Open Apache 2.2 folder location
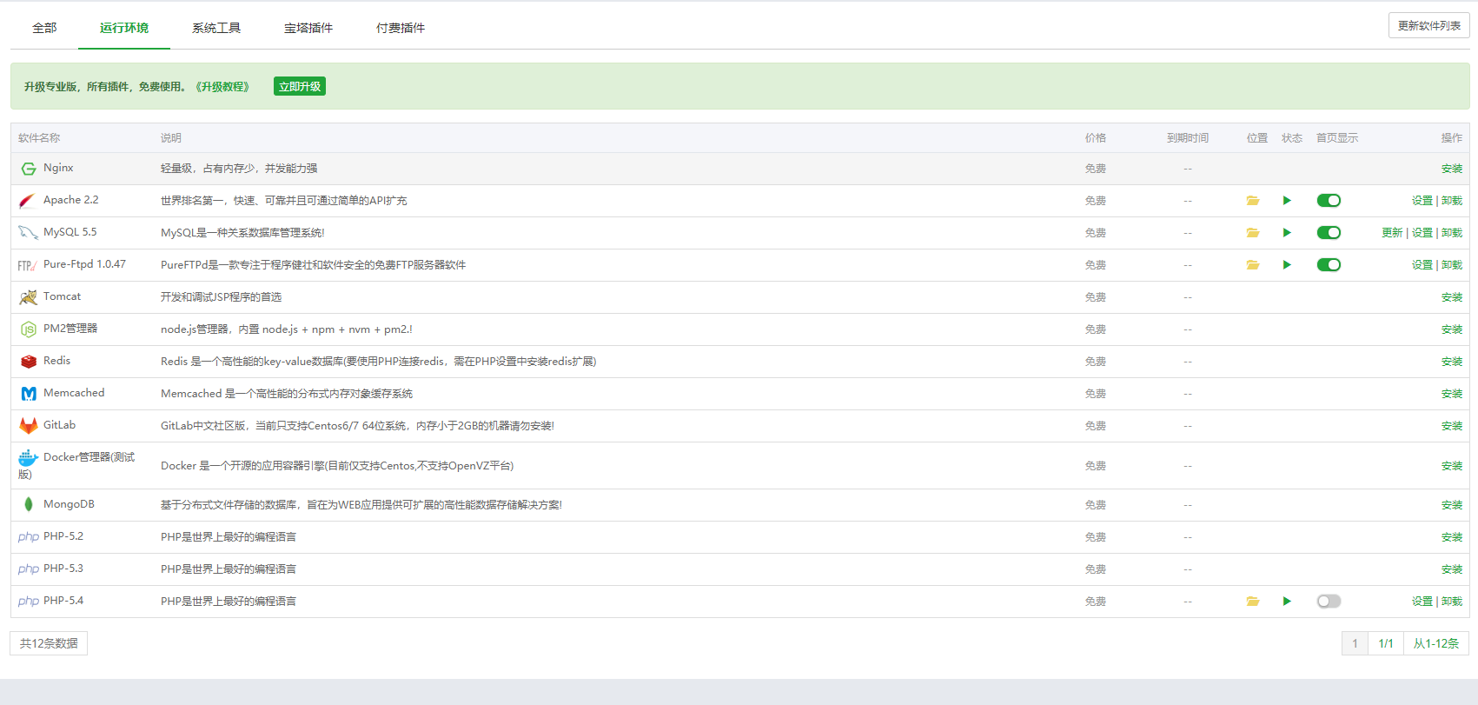The width and height of the screenshot is (1478, 705). click(x=1253, y=201)
